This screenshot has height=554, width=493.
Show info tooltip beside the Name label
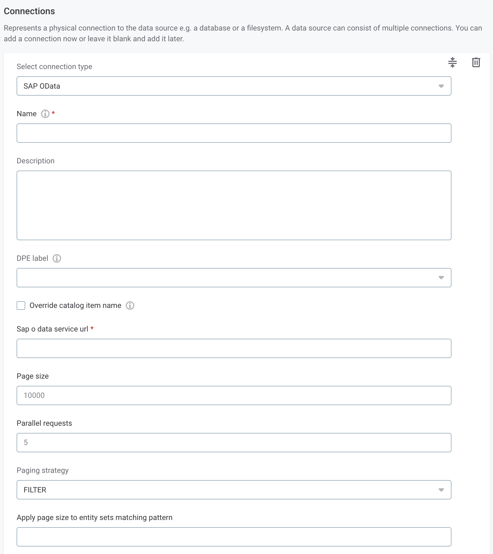[x=45, y=114]
